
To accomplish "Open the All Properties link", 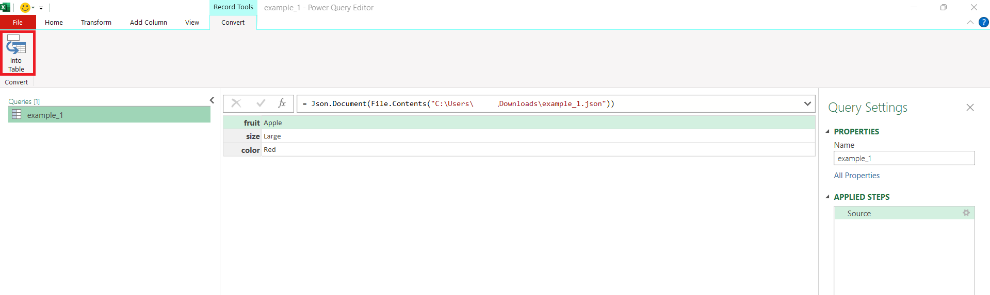I will 857,176.
